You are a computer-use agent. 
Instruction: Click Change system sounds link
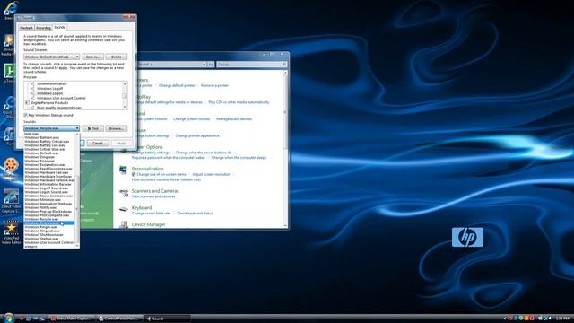tap(191, 119)
